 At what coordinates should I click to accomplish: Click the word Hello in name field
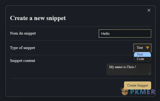click(x=105, y=33)
